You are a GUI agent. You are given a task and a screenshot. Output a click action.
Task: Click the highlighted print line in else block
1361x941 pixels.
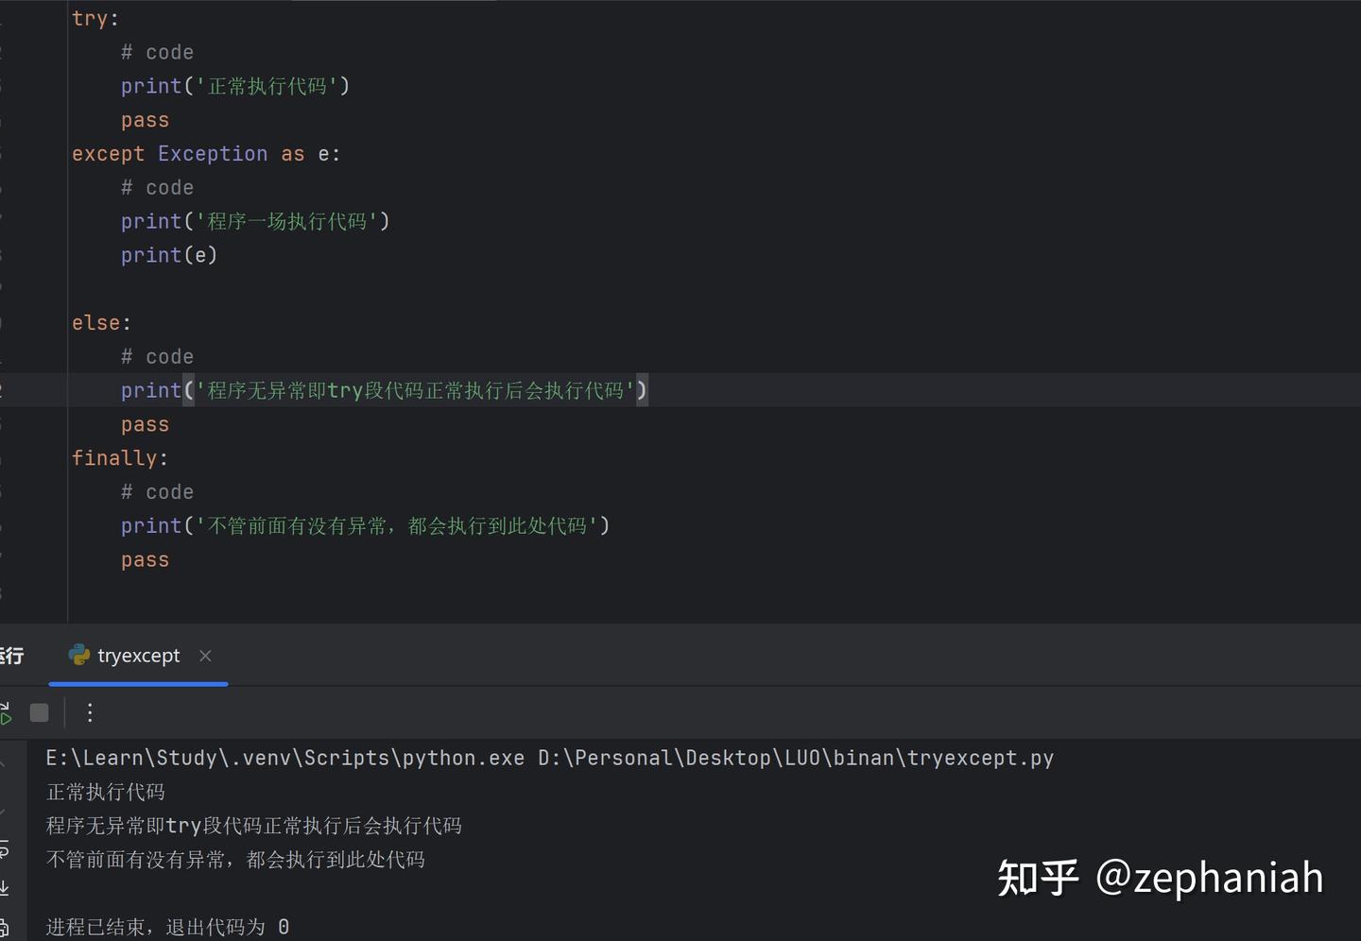coord(383,391)
